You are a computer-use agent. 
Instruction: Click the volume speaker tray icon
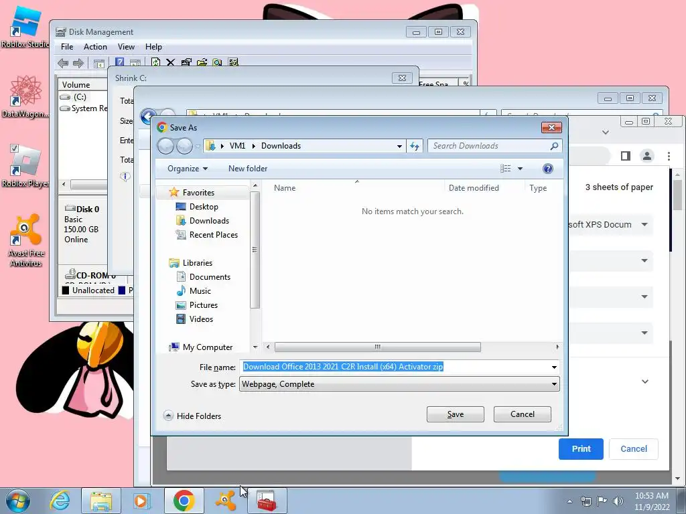click(618, 501)
